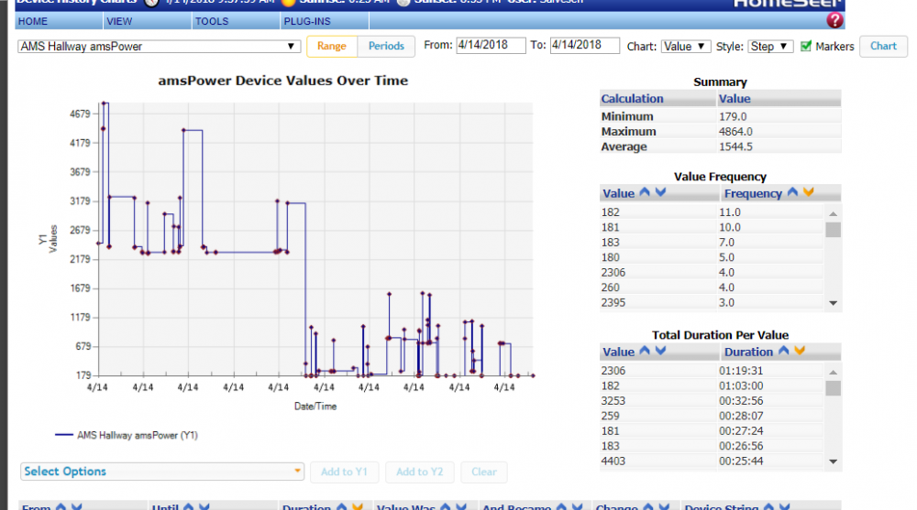Uncheck the Markers checkbox
The height and width of the screenshot is (510, 917).
tap(806, 46)
